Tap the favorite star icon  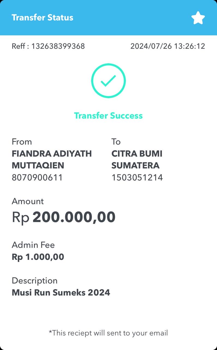pyautogui.click(x=198, y=18)
